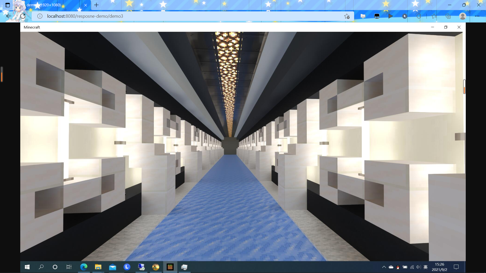This screenshot has height=273, width=486.
Task: Click the user profile avatar
Action: pyautogui.click(x=462, y=16)
